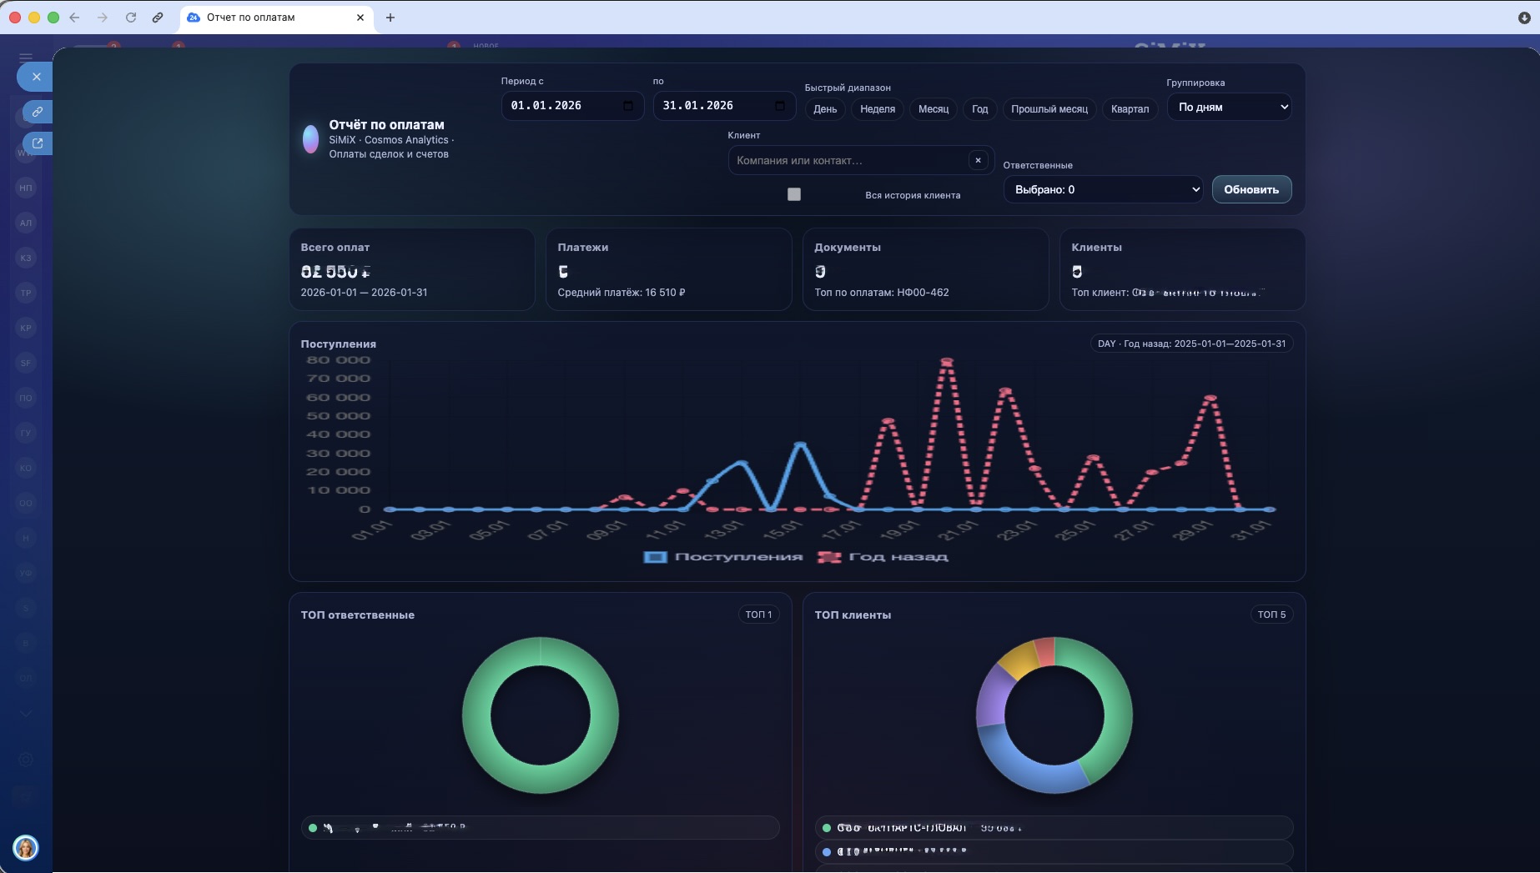Click the user avatar at bottom left
The height and width of the screenshot is (873, 1540).
26,848
